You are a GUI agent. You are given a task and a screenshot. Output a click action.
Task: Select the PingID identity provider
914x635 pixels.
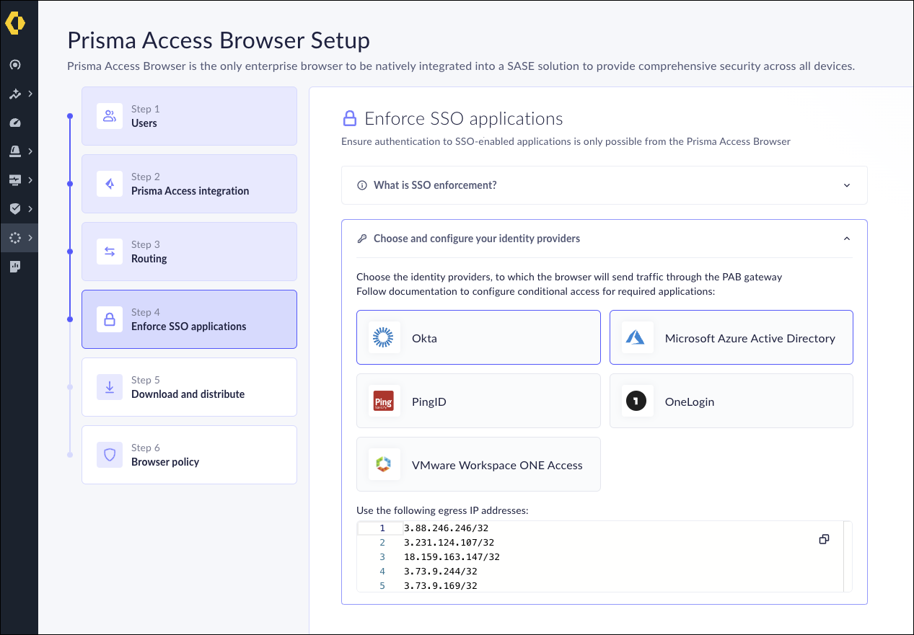coord(478,401)
